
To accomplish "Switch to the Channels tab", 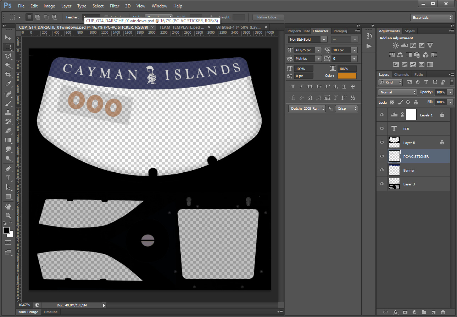I will 402,75.
